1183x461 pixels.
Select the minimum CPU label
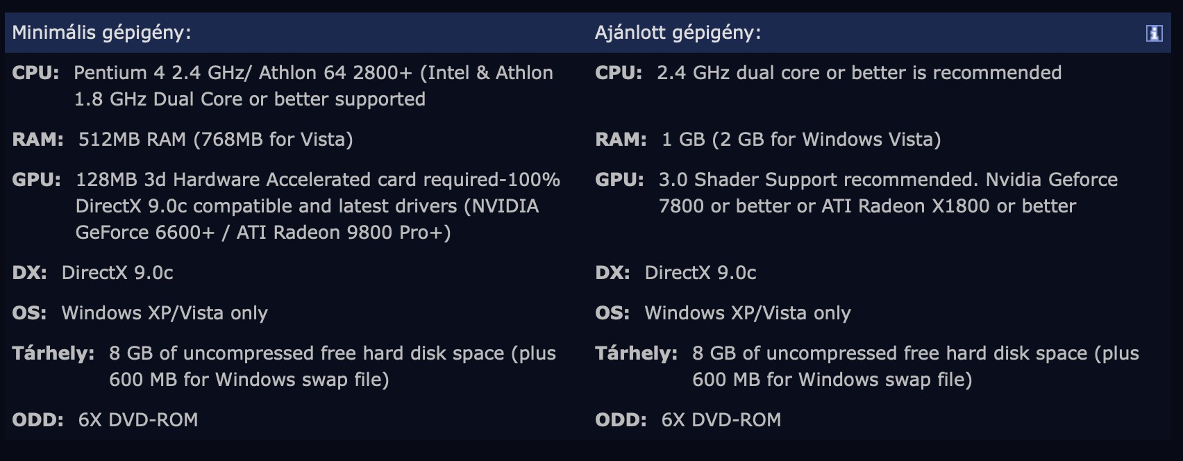pyautogui.click(x=35, y=73)
